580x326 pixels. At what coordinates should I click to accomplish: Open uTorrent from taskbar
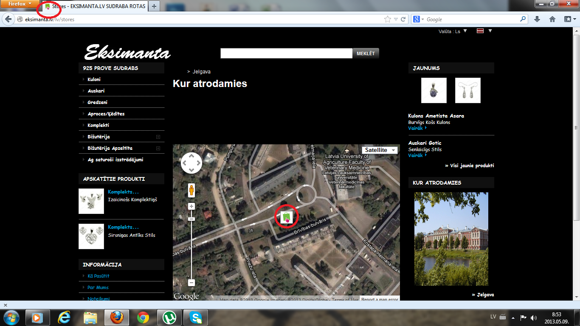point(169,318)
